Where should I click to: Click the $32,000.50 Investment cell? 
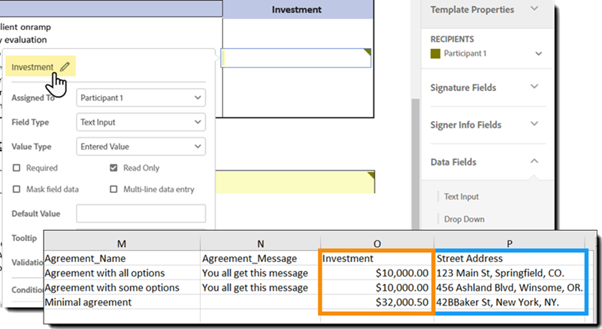(375, 302)
